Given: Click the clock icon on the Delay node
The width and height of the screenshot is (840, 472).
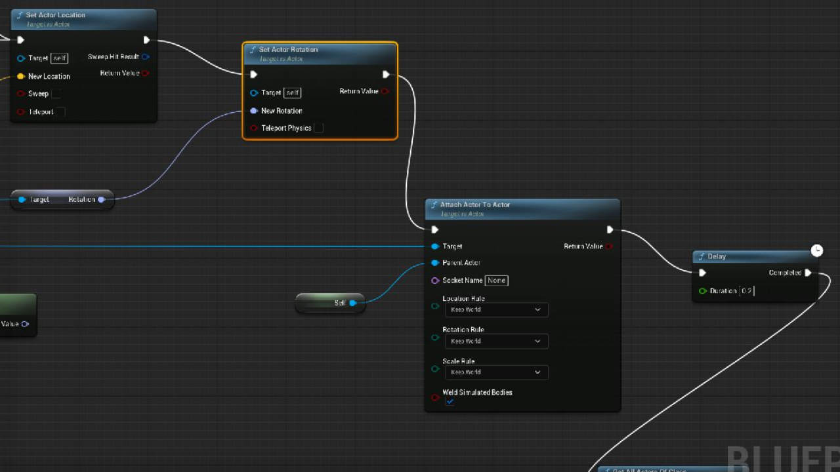Looking at the screenshot, I should (x=816, y=250).
